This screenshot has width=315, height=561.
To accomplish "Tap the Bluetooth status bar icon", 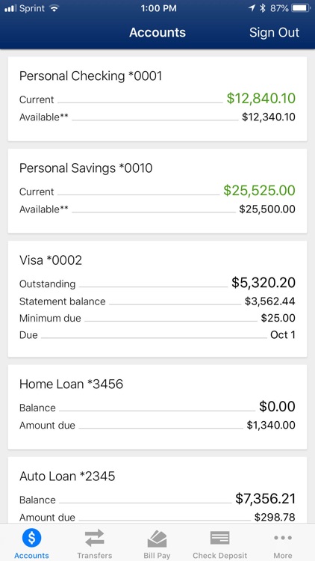I will [x=263, y=8].
